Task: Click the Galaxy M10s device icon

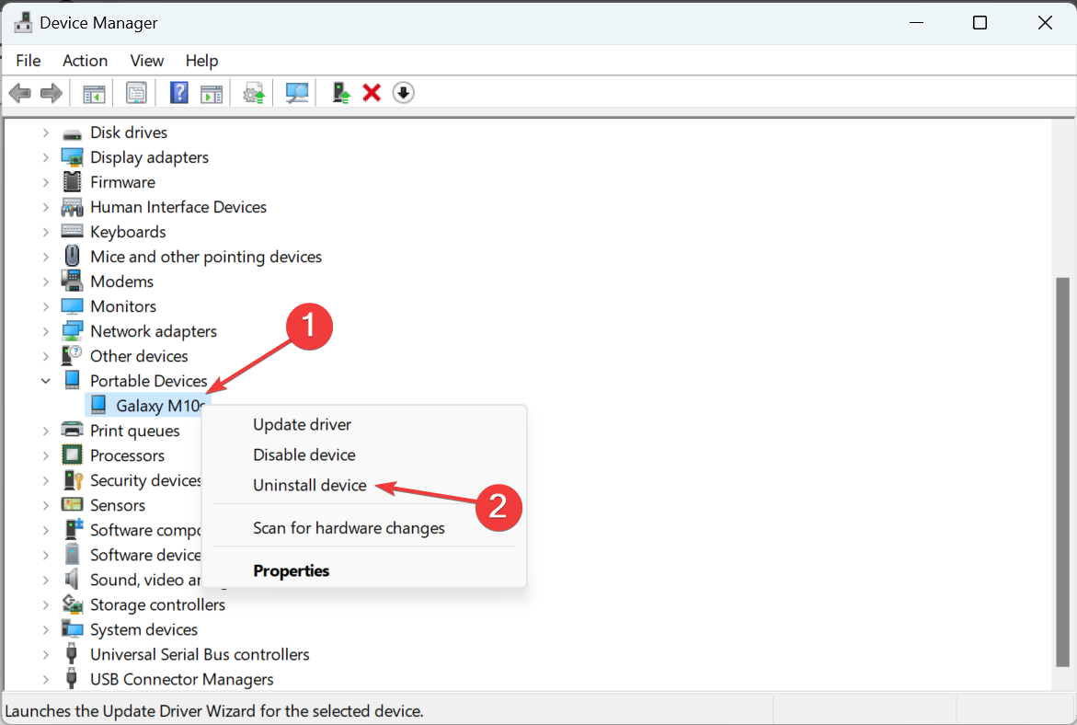Action: tap(98, 406)
